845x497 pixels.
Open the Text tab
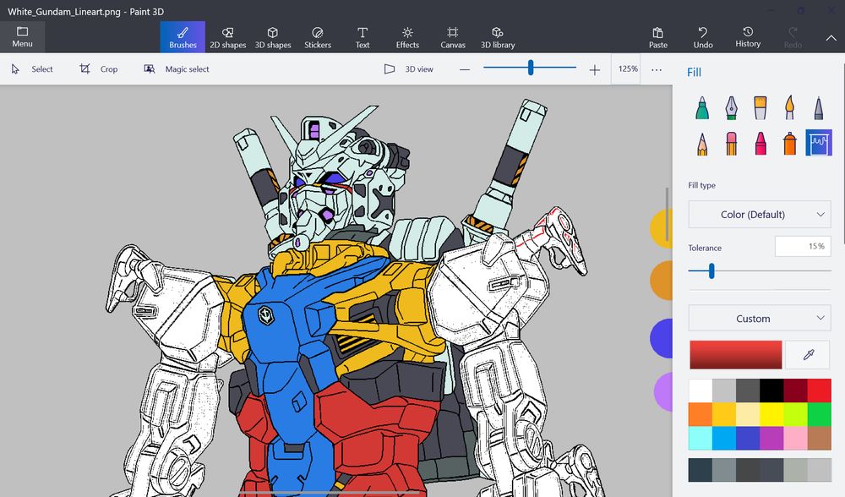pyautogui.click(x=363, y=36)
